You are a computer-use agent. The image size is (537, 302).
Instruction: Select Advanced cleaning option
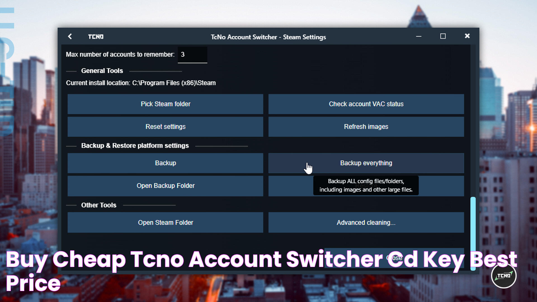pos(366,222)
